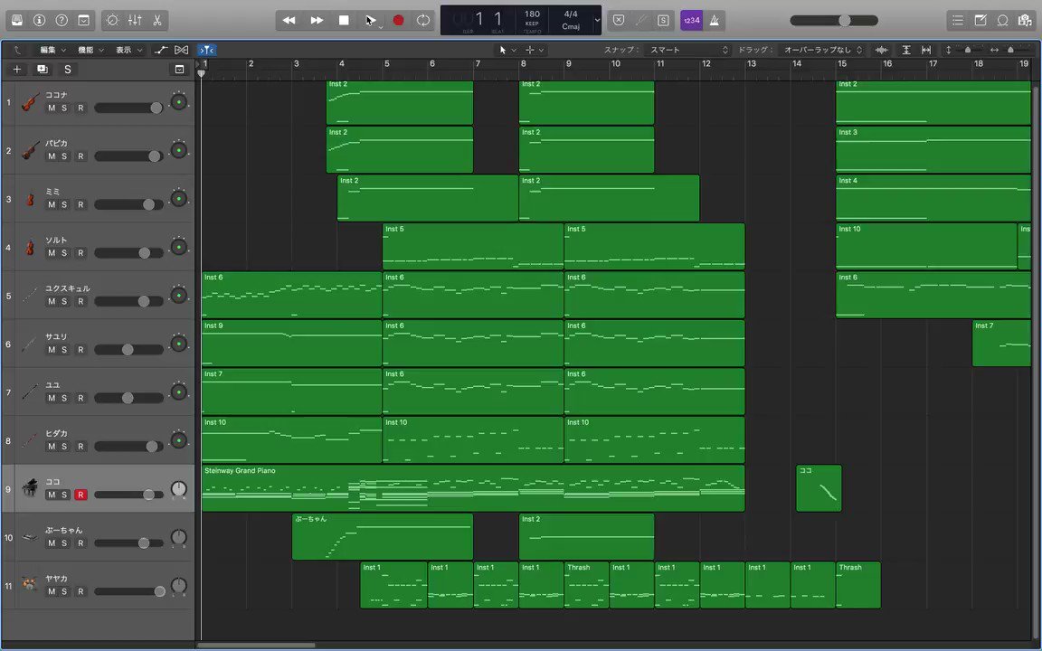This screenshot has height=651, width=1042.
Task: Duplicate the selected track
Action: click(x=42, y=69)
